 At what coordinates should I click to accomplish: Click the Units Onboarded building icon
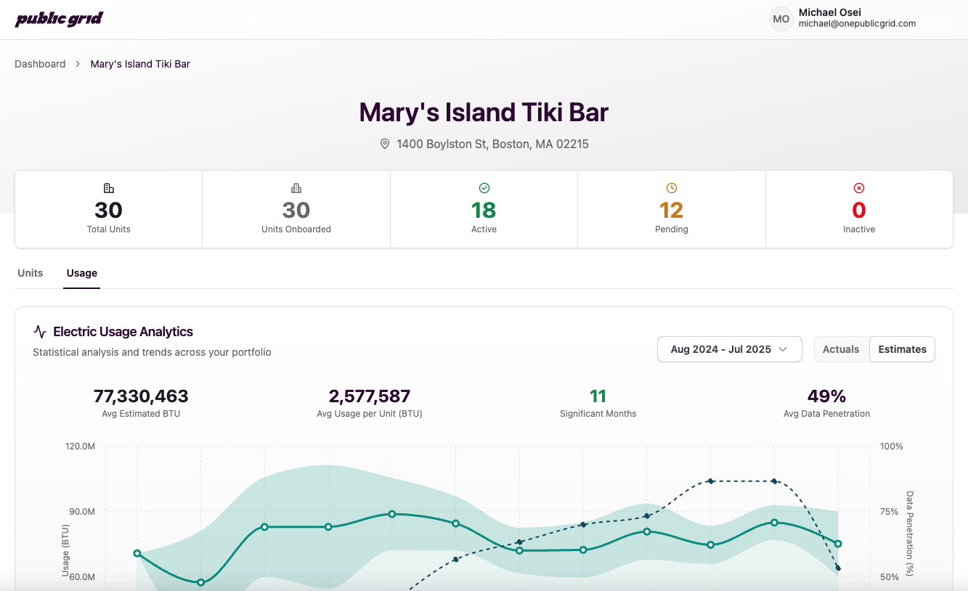[x=296, y=187]
